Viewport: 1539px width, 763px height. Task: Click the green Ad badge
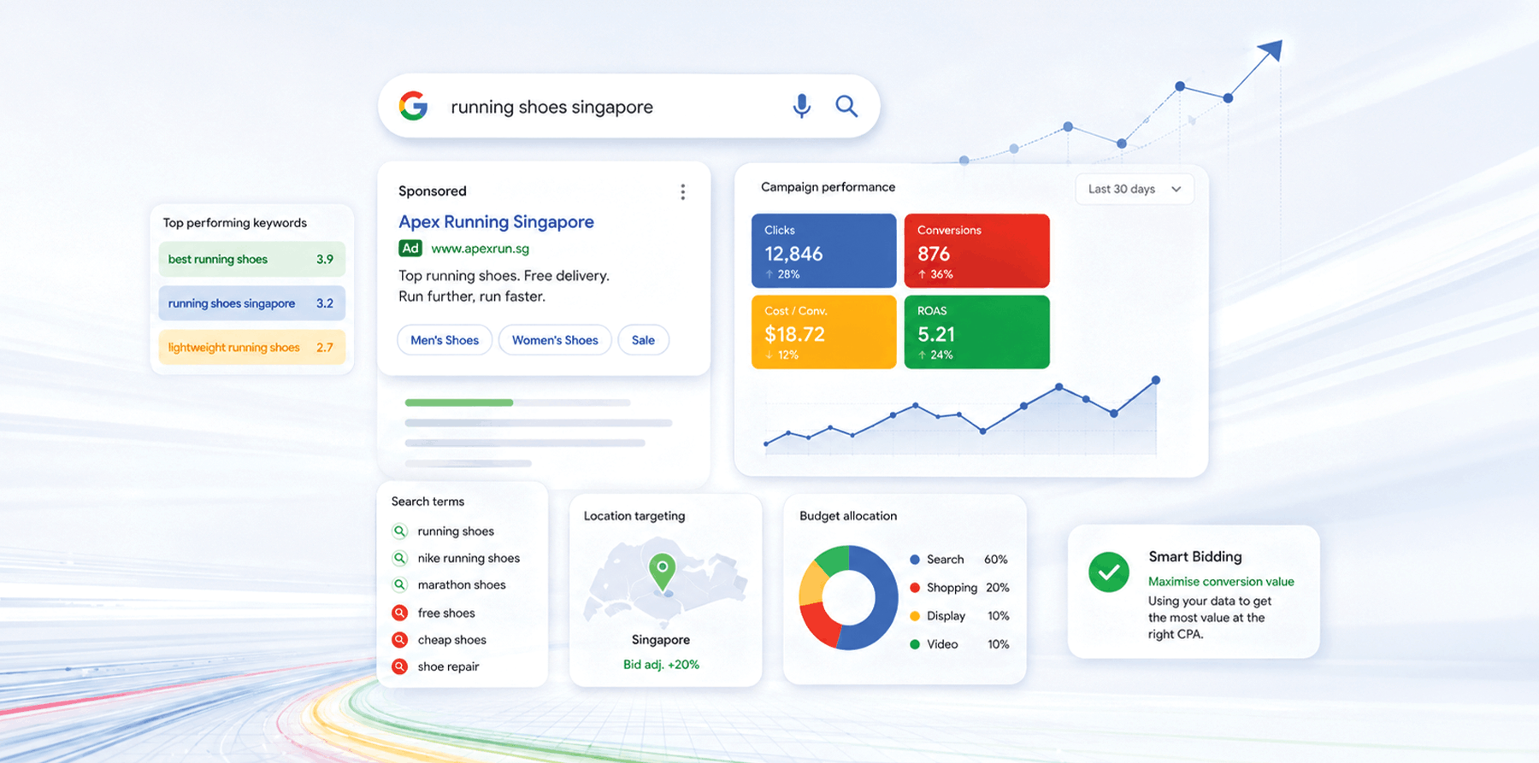pyautogui.click(x=410, y=248)
